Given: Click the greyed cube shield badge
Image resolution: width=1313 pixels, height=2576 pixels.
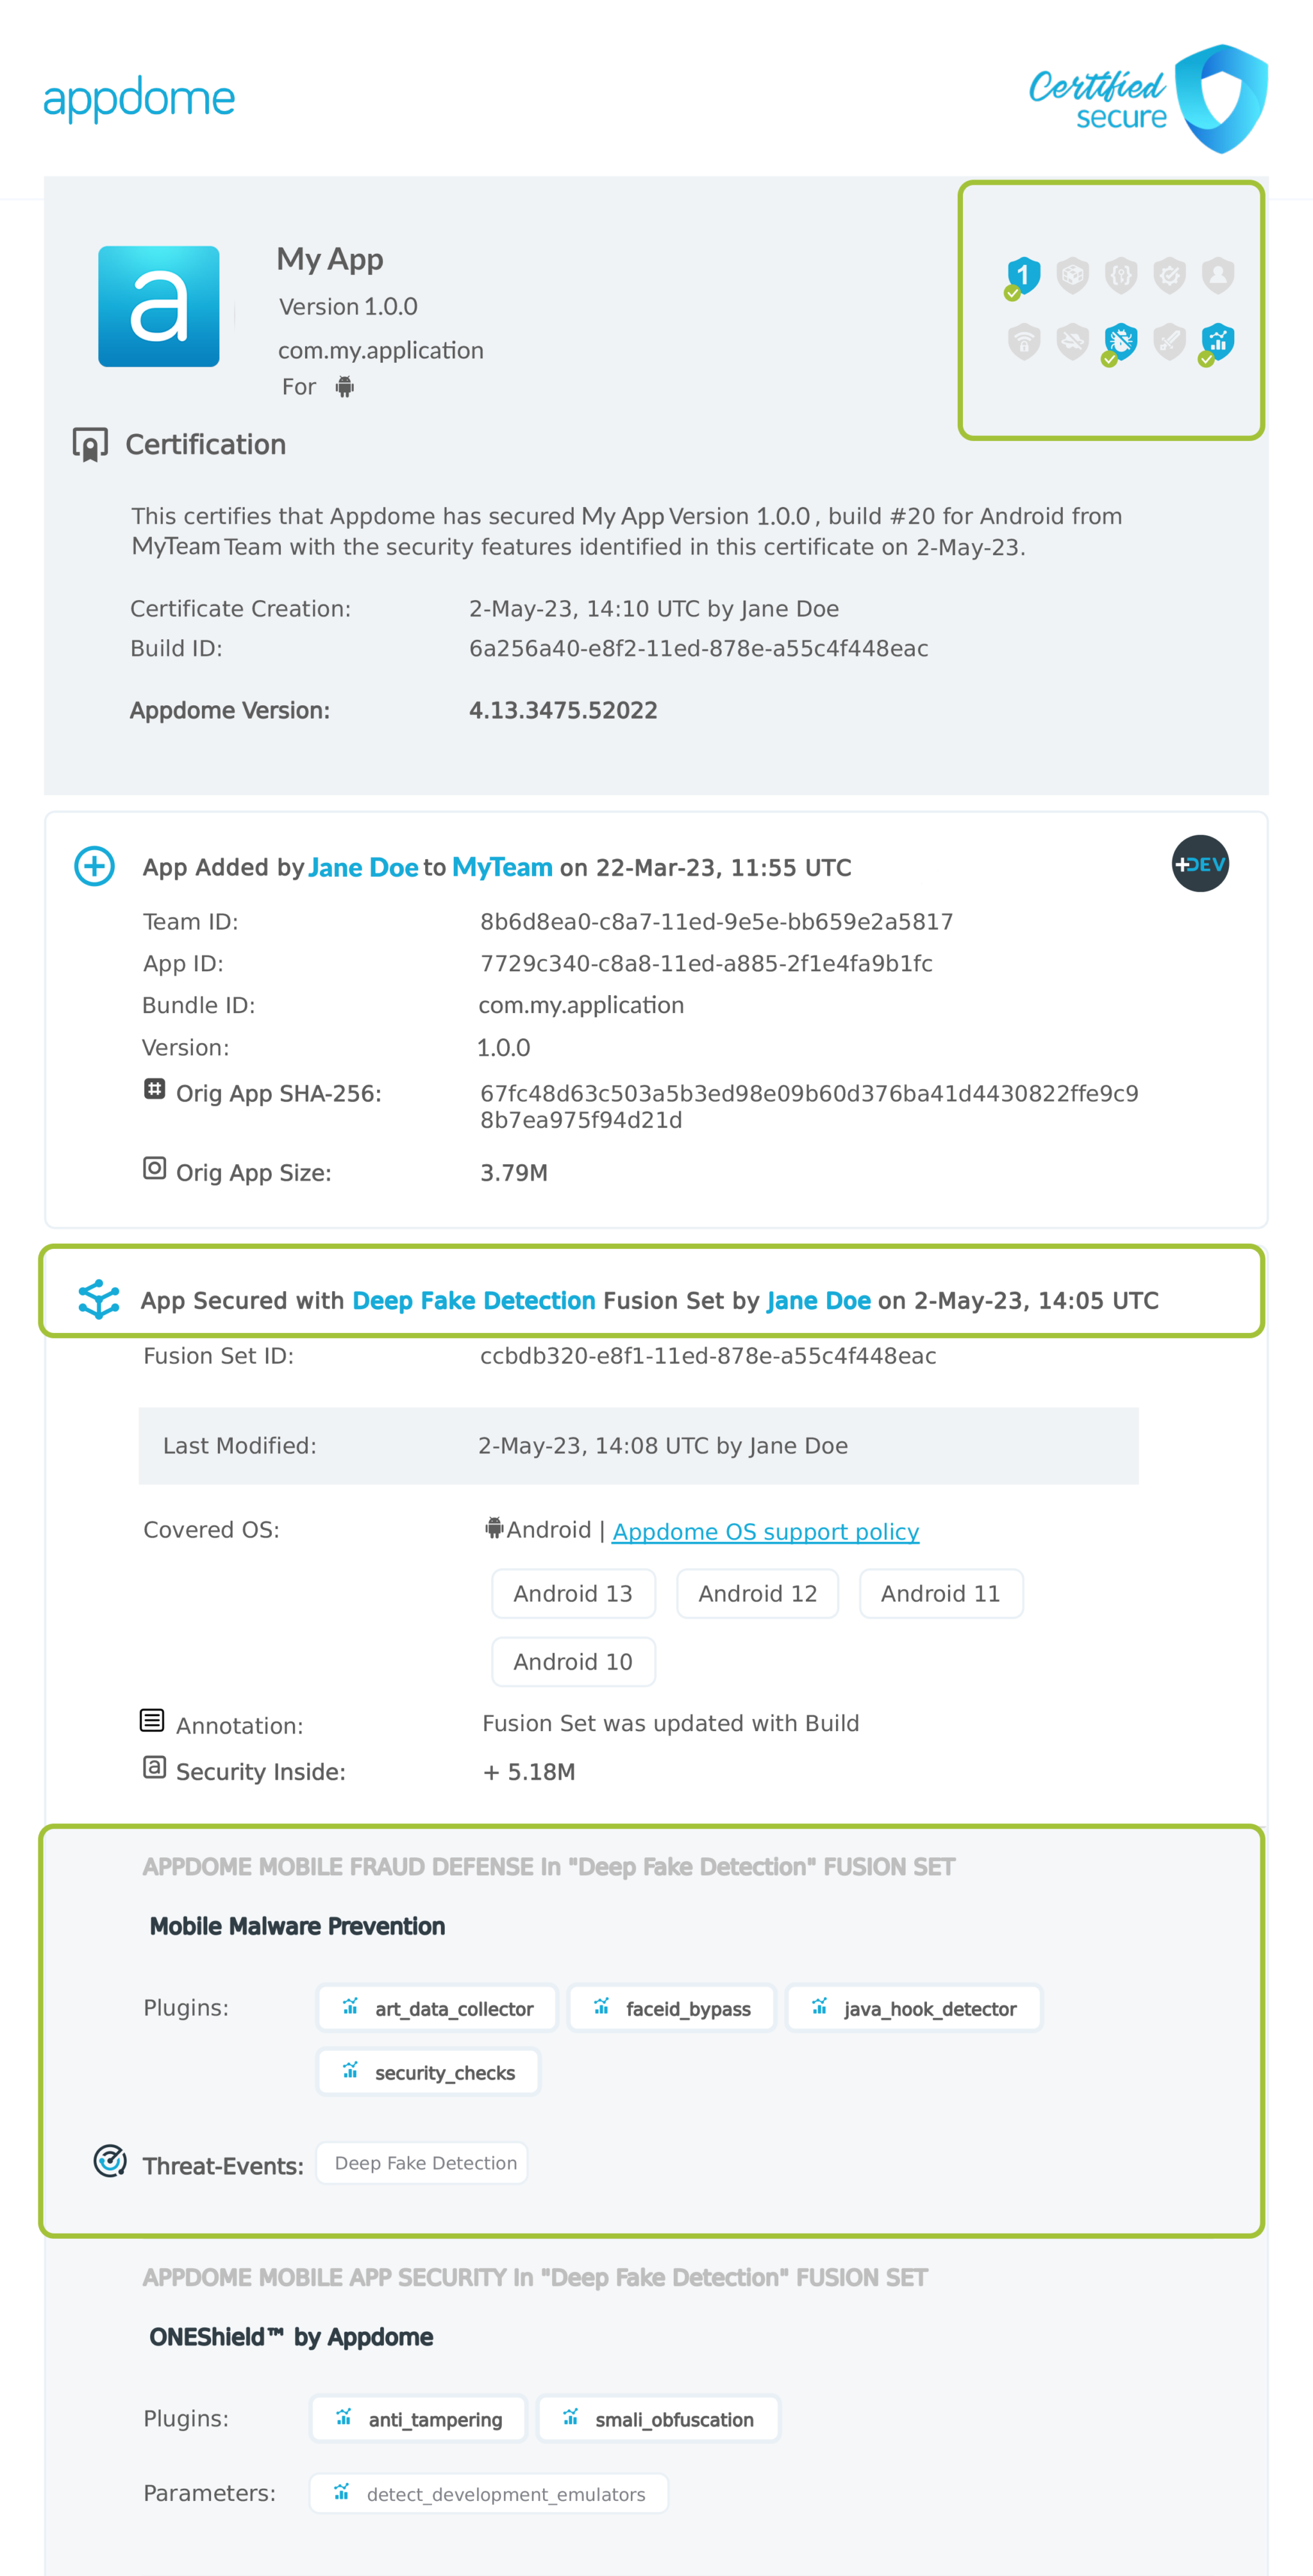Looking at the screenshot, I should click(x=1072, y=275).
